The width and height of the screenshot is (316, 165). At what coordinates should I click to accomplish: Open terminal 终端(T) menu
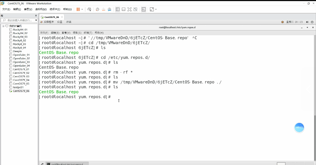click(88, 33)
